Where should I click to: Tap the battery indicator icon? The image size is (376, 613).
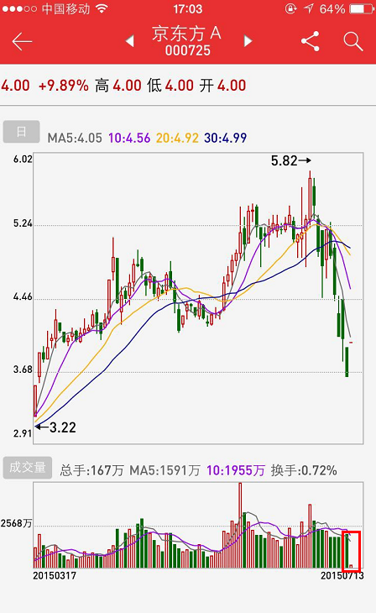tap(362, 8)
